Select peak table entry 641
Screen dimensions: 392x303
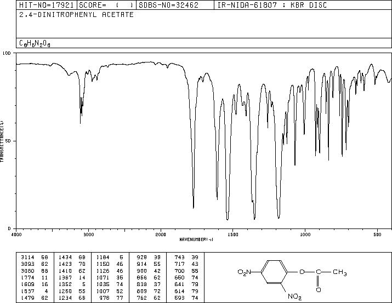(186, 284)
